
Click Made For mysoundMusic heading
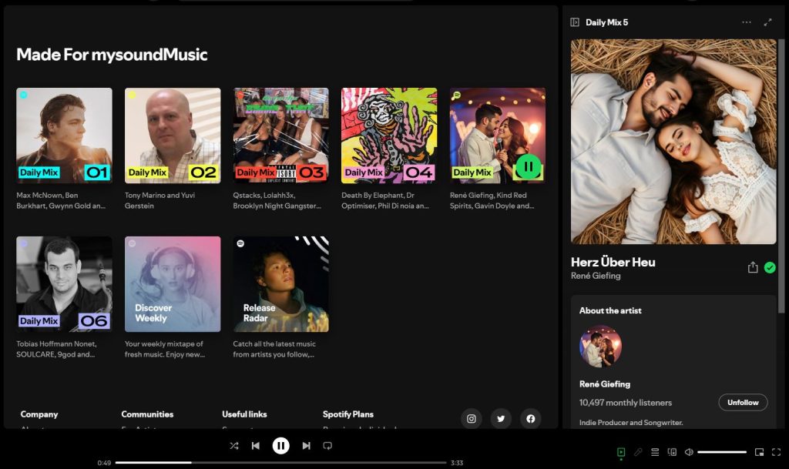pyautogui.click(x=112, y=54)
